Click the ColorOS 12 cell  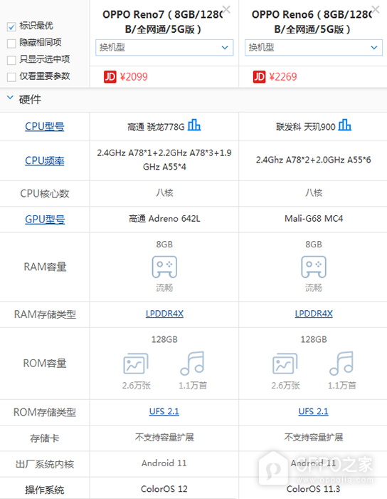(x=164, y=489)
